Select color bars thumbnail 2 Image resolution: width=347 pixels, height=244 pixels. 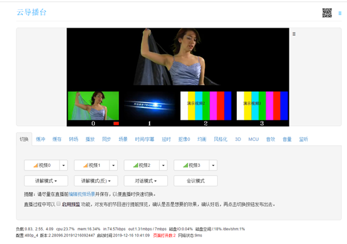[x=206, y=106]
